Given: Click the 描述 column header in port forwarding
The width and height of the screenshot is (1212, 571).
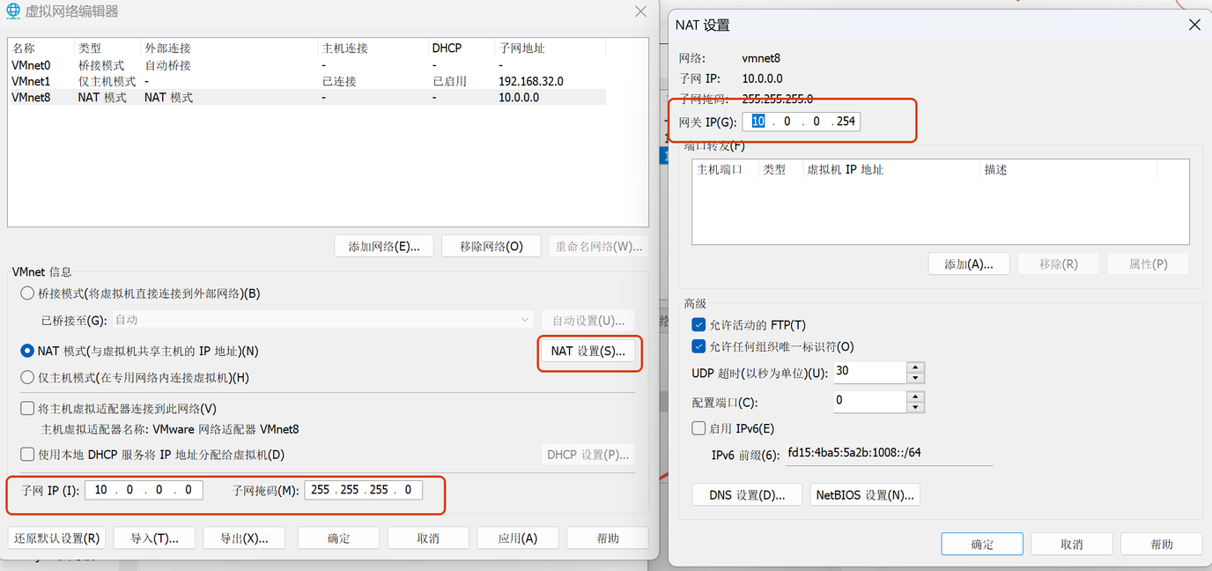Looking at the screenshot, I should (x=1068, y=169).
